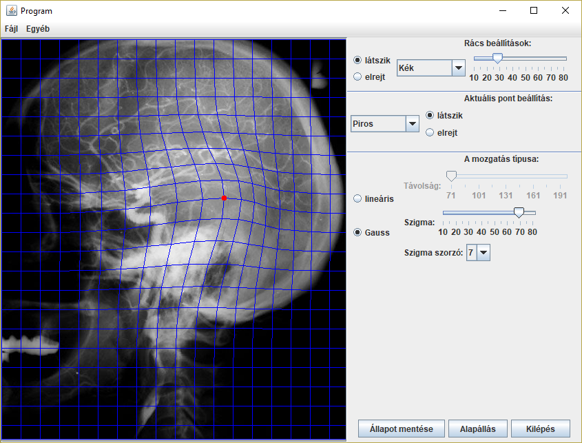The height and width of the screenshot is (443, 582).
Task: Open the Egyéb menu
Action: (x=38, y=29)
